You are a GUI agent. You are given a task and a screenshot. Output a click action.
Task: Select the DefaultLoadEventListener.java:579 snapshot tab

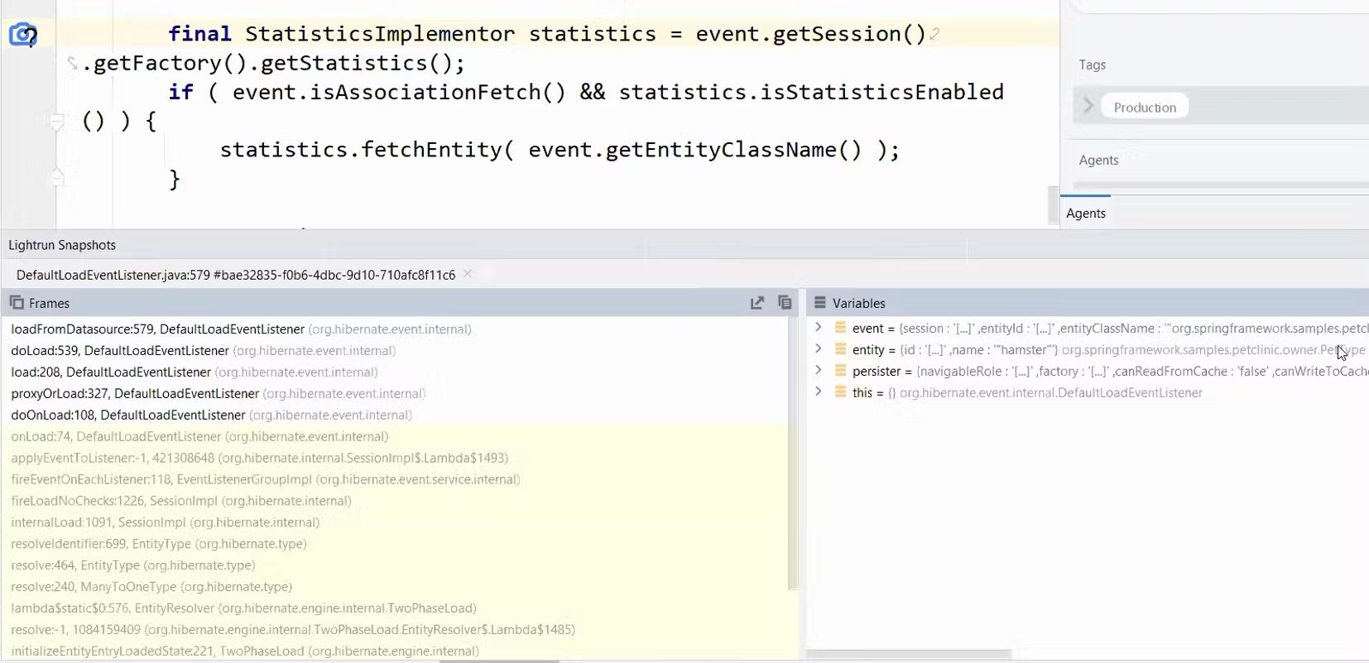pyautogui.click(x=236, y=275)
